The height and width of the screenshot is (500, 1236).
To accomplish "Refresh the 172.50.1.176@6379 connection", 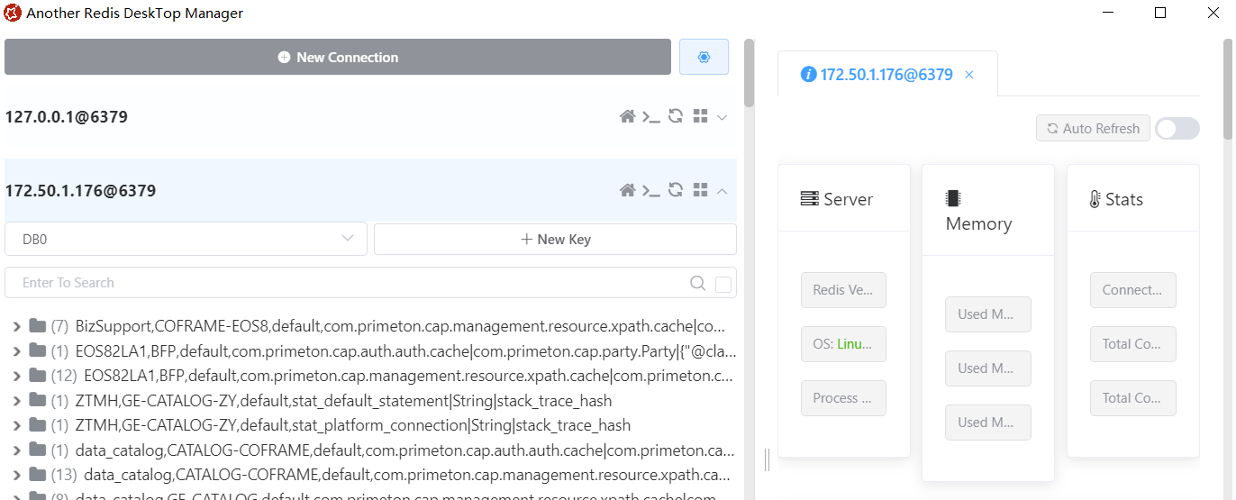I will coord(676,190).
